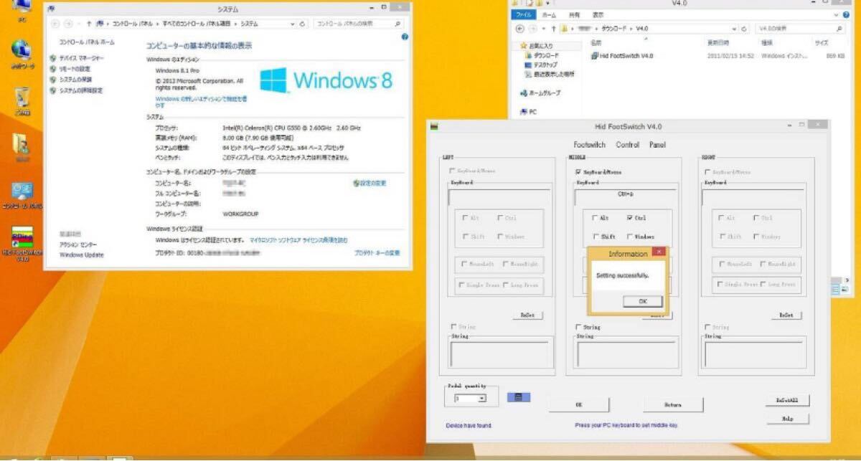Click Windows Update link in System window
Screen dimensions: 861x461
pyautogui.click(x=82, y=255)
